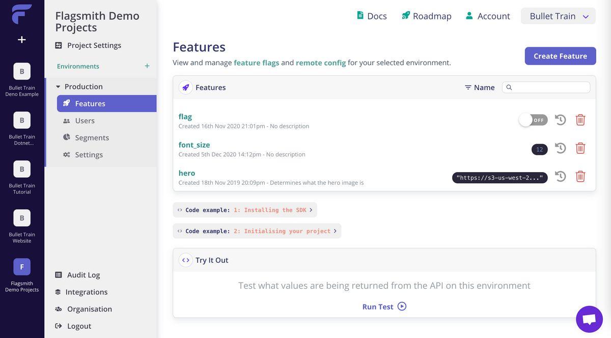Delete the hero feature

(x=580, y=177)
